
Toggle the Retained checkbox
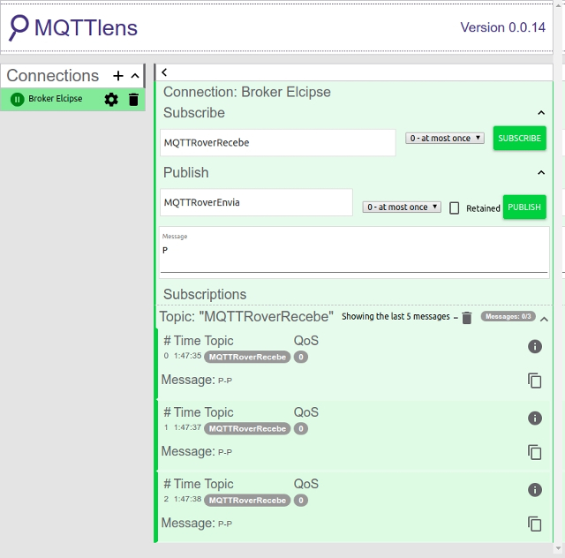coord(454,208)
